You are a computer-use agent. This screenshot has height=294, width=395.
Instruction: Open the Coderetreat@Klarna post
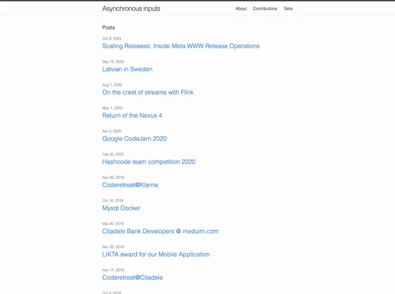[130, 185]
